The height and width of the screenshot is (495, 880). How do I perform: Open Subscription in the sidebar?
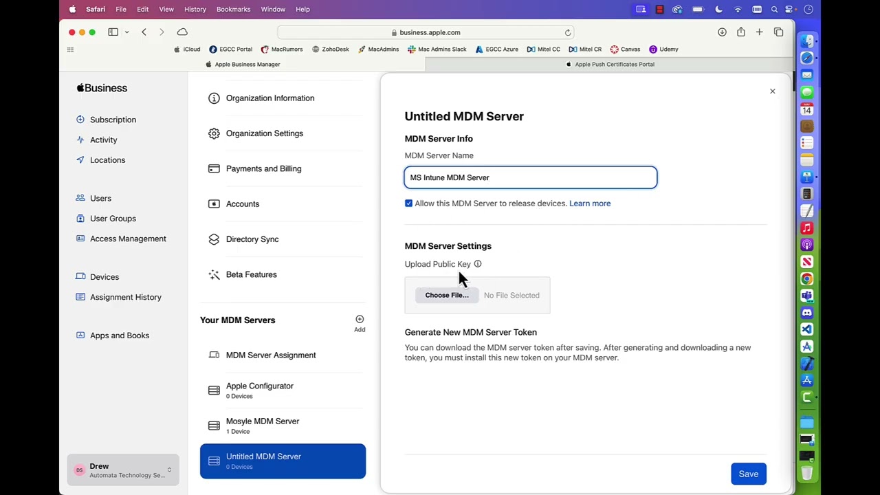107,120
